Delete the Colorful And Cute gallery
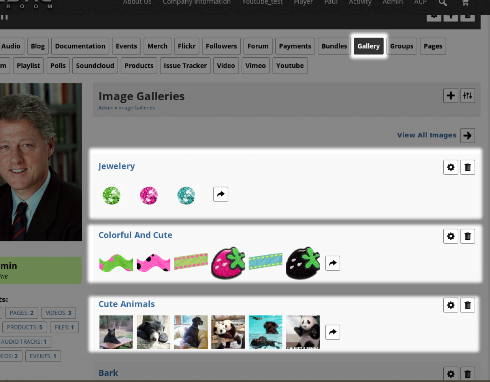Viewport: 490px width, 382px height. click(x=467, y=236)
